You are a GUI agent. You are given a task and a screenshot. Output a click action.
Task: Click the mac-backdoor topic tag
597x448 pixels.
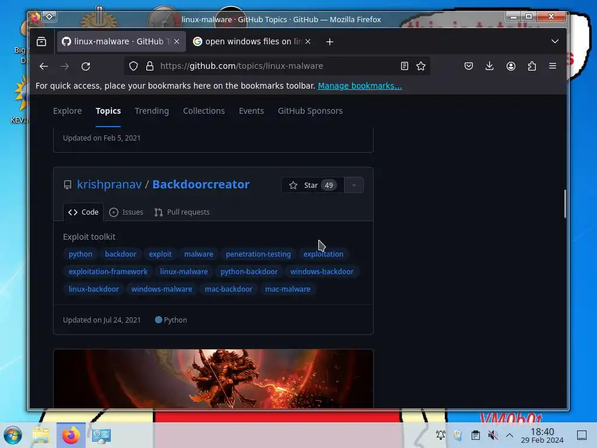coord(229,289)
